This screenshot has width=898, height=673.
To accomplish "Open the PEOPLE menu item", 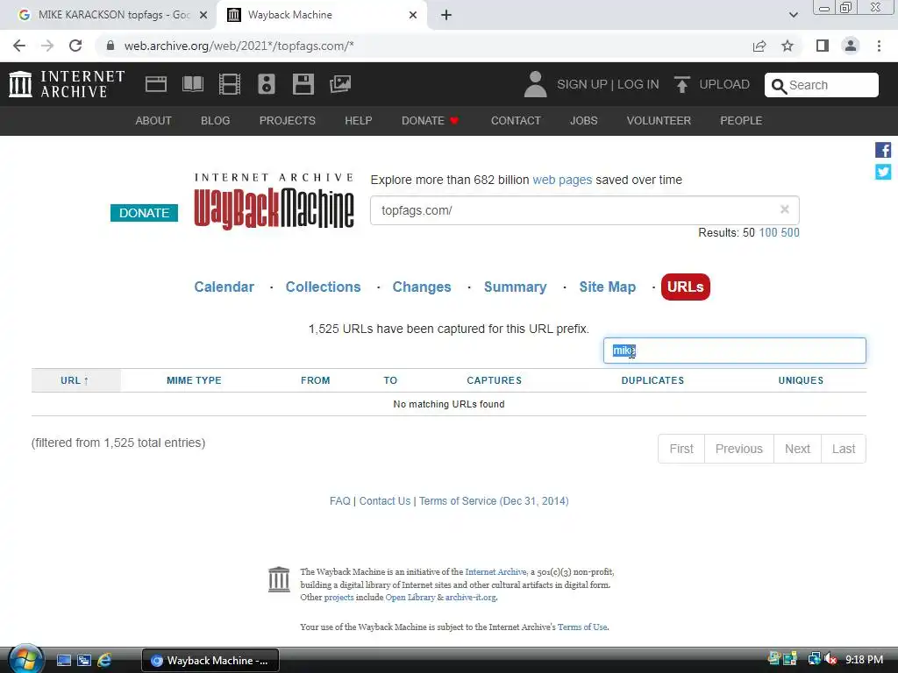I will [x=740, y=121].
